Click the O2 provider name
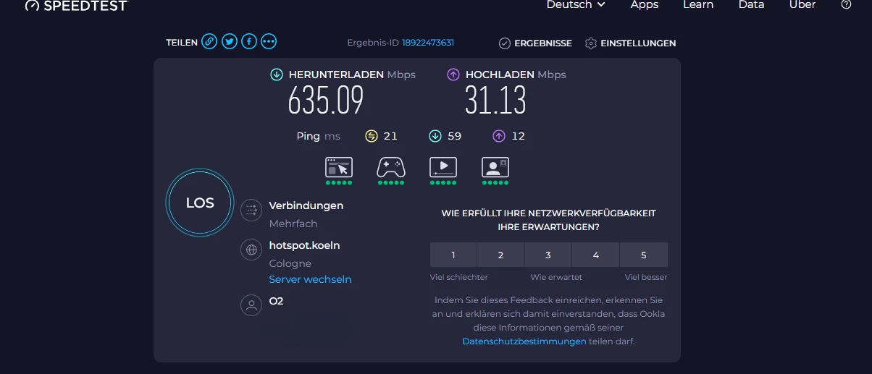872x374 pixels. 276,301
